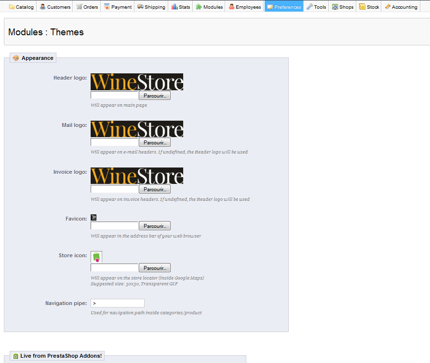The height and width of the screenshot is (363, 430).
Task: Click the Shops storefront icon
Action: pos(335,7)
